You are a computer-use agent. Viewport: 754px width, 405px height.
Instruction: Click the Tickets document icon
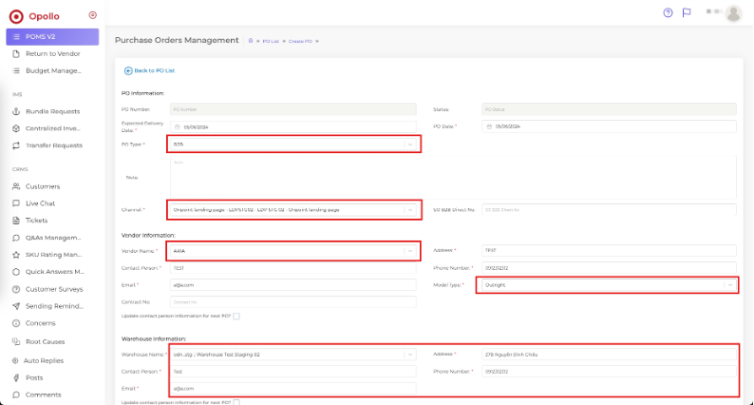[x=16, y=221]
